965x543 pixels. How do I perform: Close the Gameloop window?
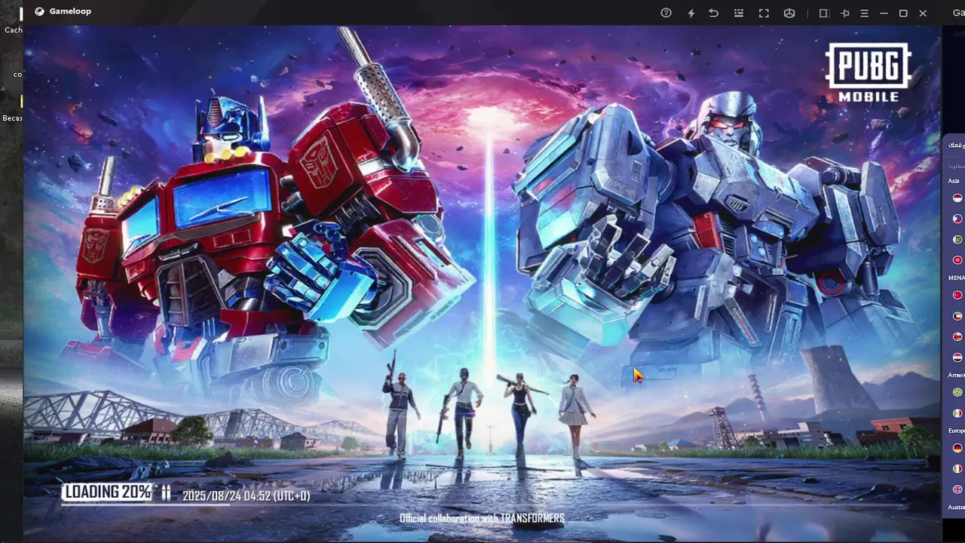(x=923, y=13)
